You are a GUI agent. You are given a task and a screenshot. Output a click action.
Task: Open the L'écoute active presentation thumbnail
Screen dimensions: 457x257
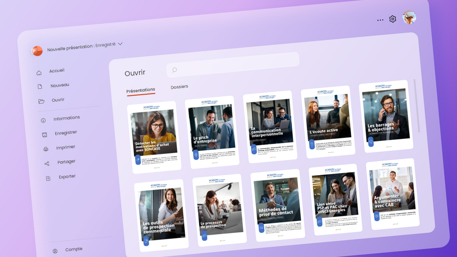(327, 121)
